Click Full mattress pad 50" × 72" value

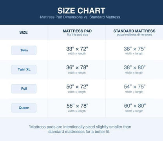77,87
